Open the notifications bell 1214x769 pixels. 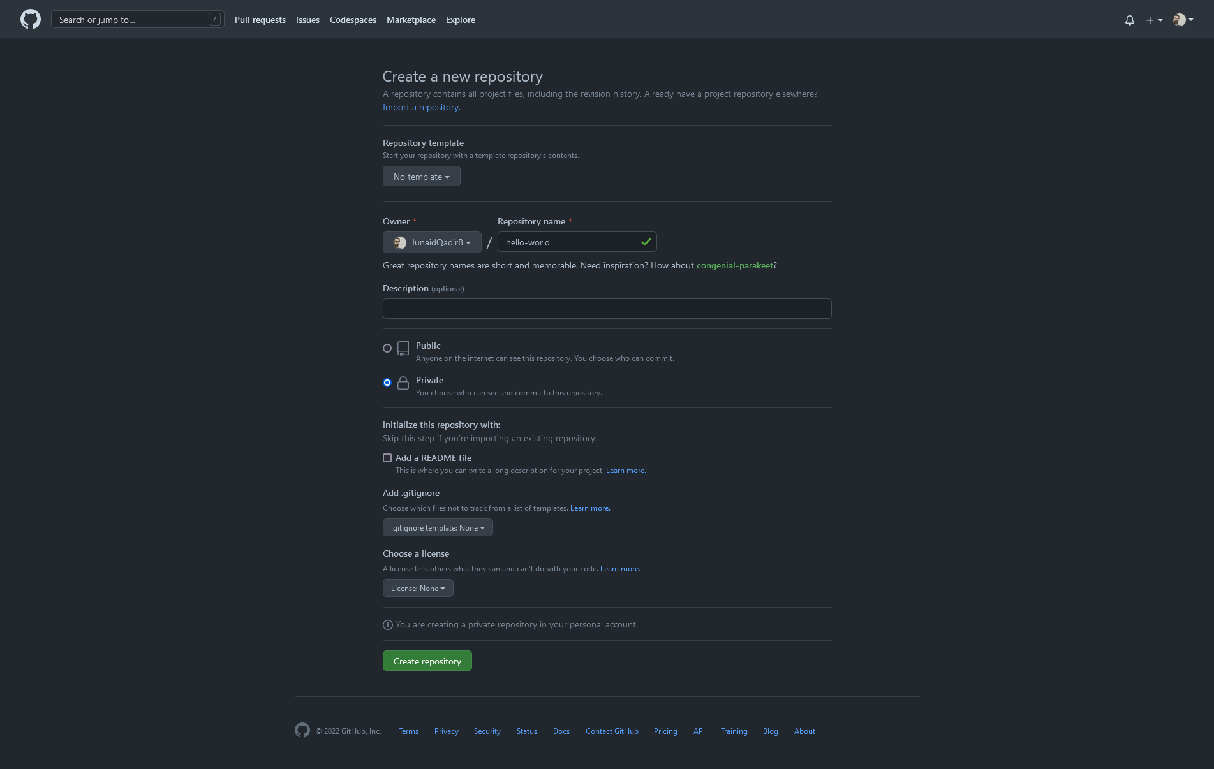pyautogui.click(x=1130, y=20)
